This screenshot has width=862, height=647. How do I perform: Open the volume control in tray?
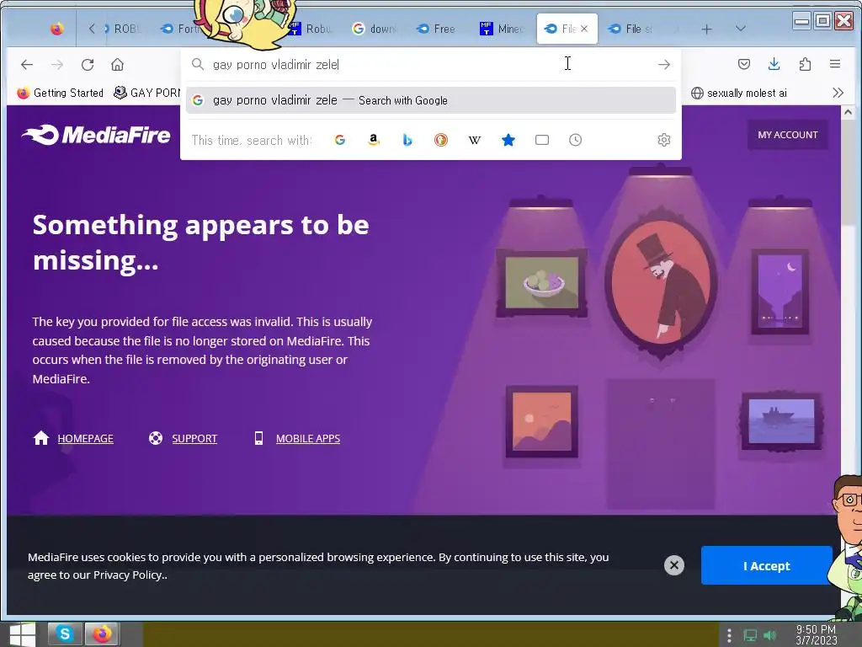769,635
